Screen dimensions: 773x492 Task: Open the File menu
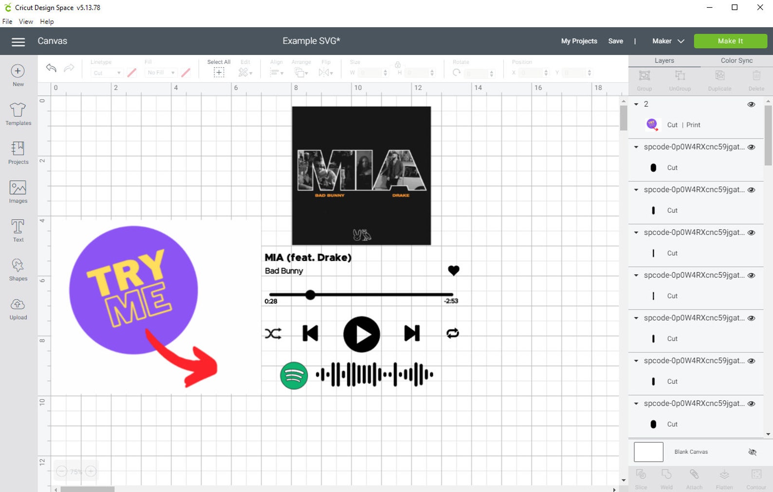tap(7, 21)
